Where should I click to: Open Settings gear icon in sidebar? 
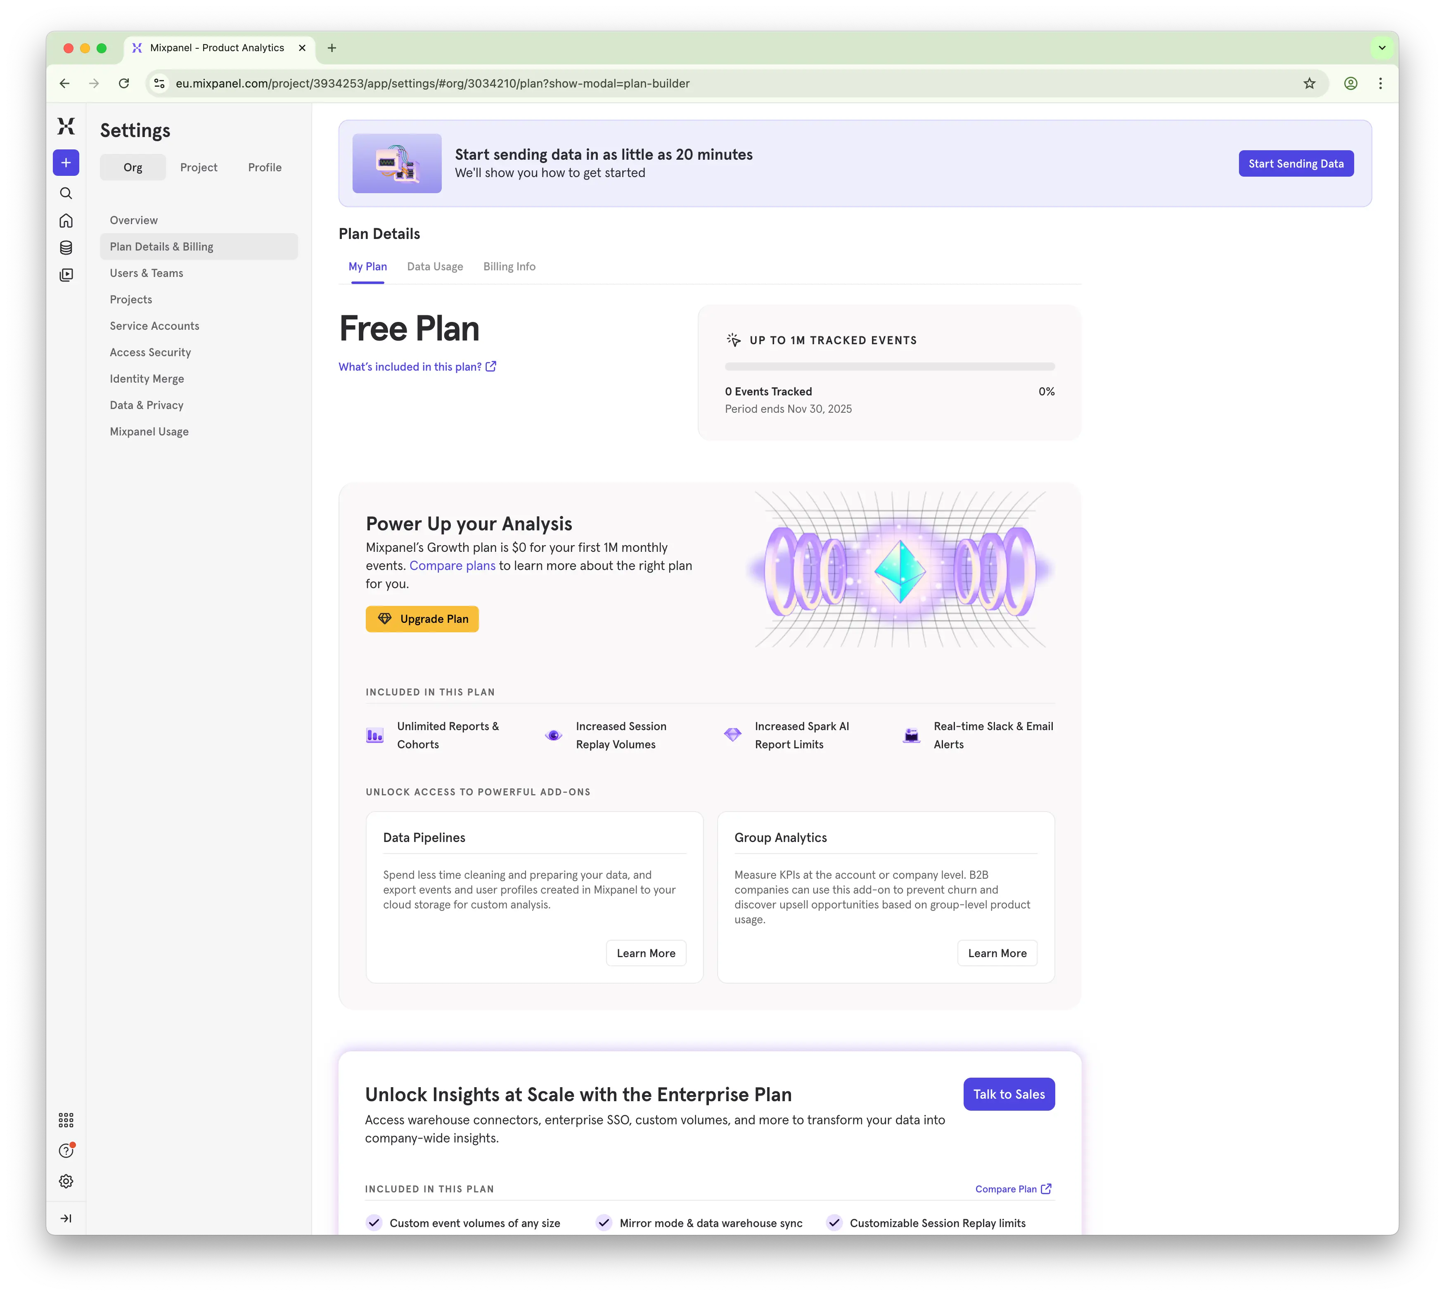[66, 1181]
